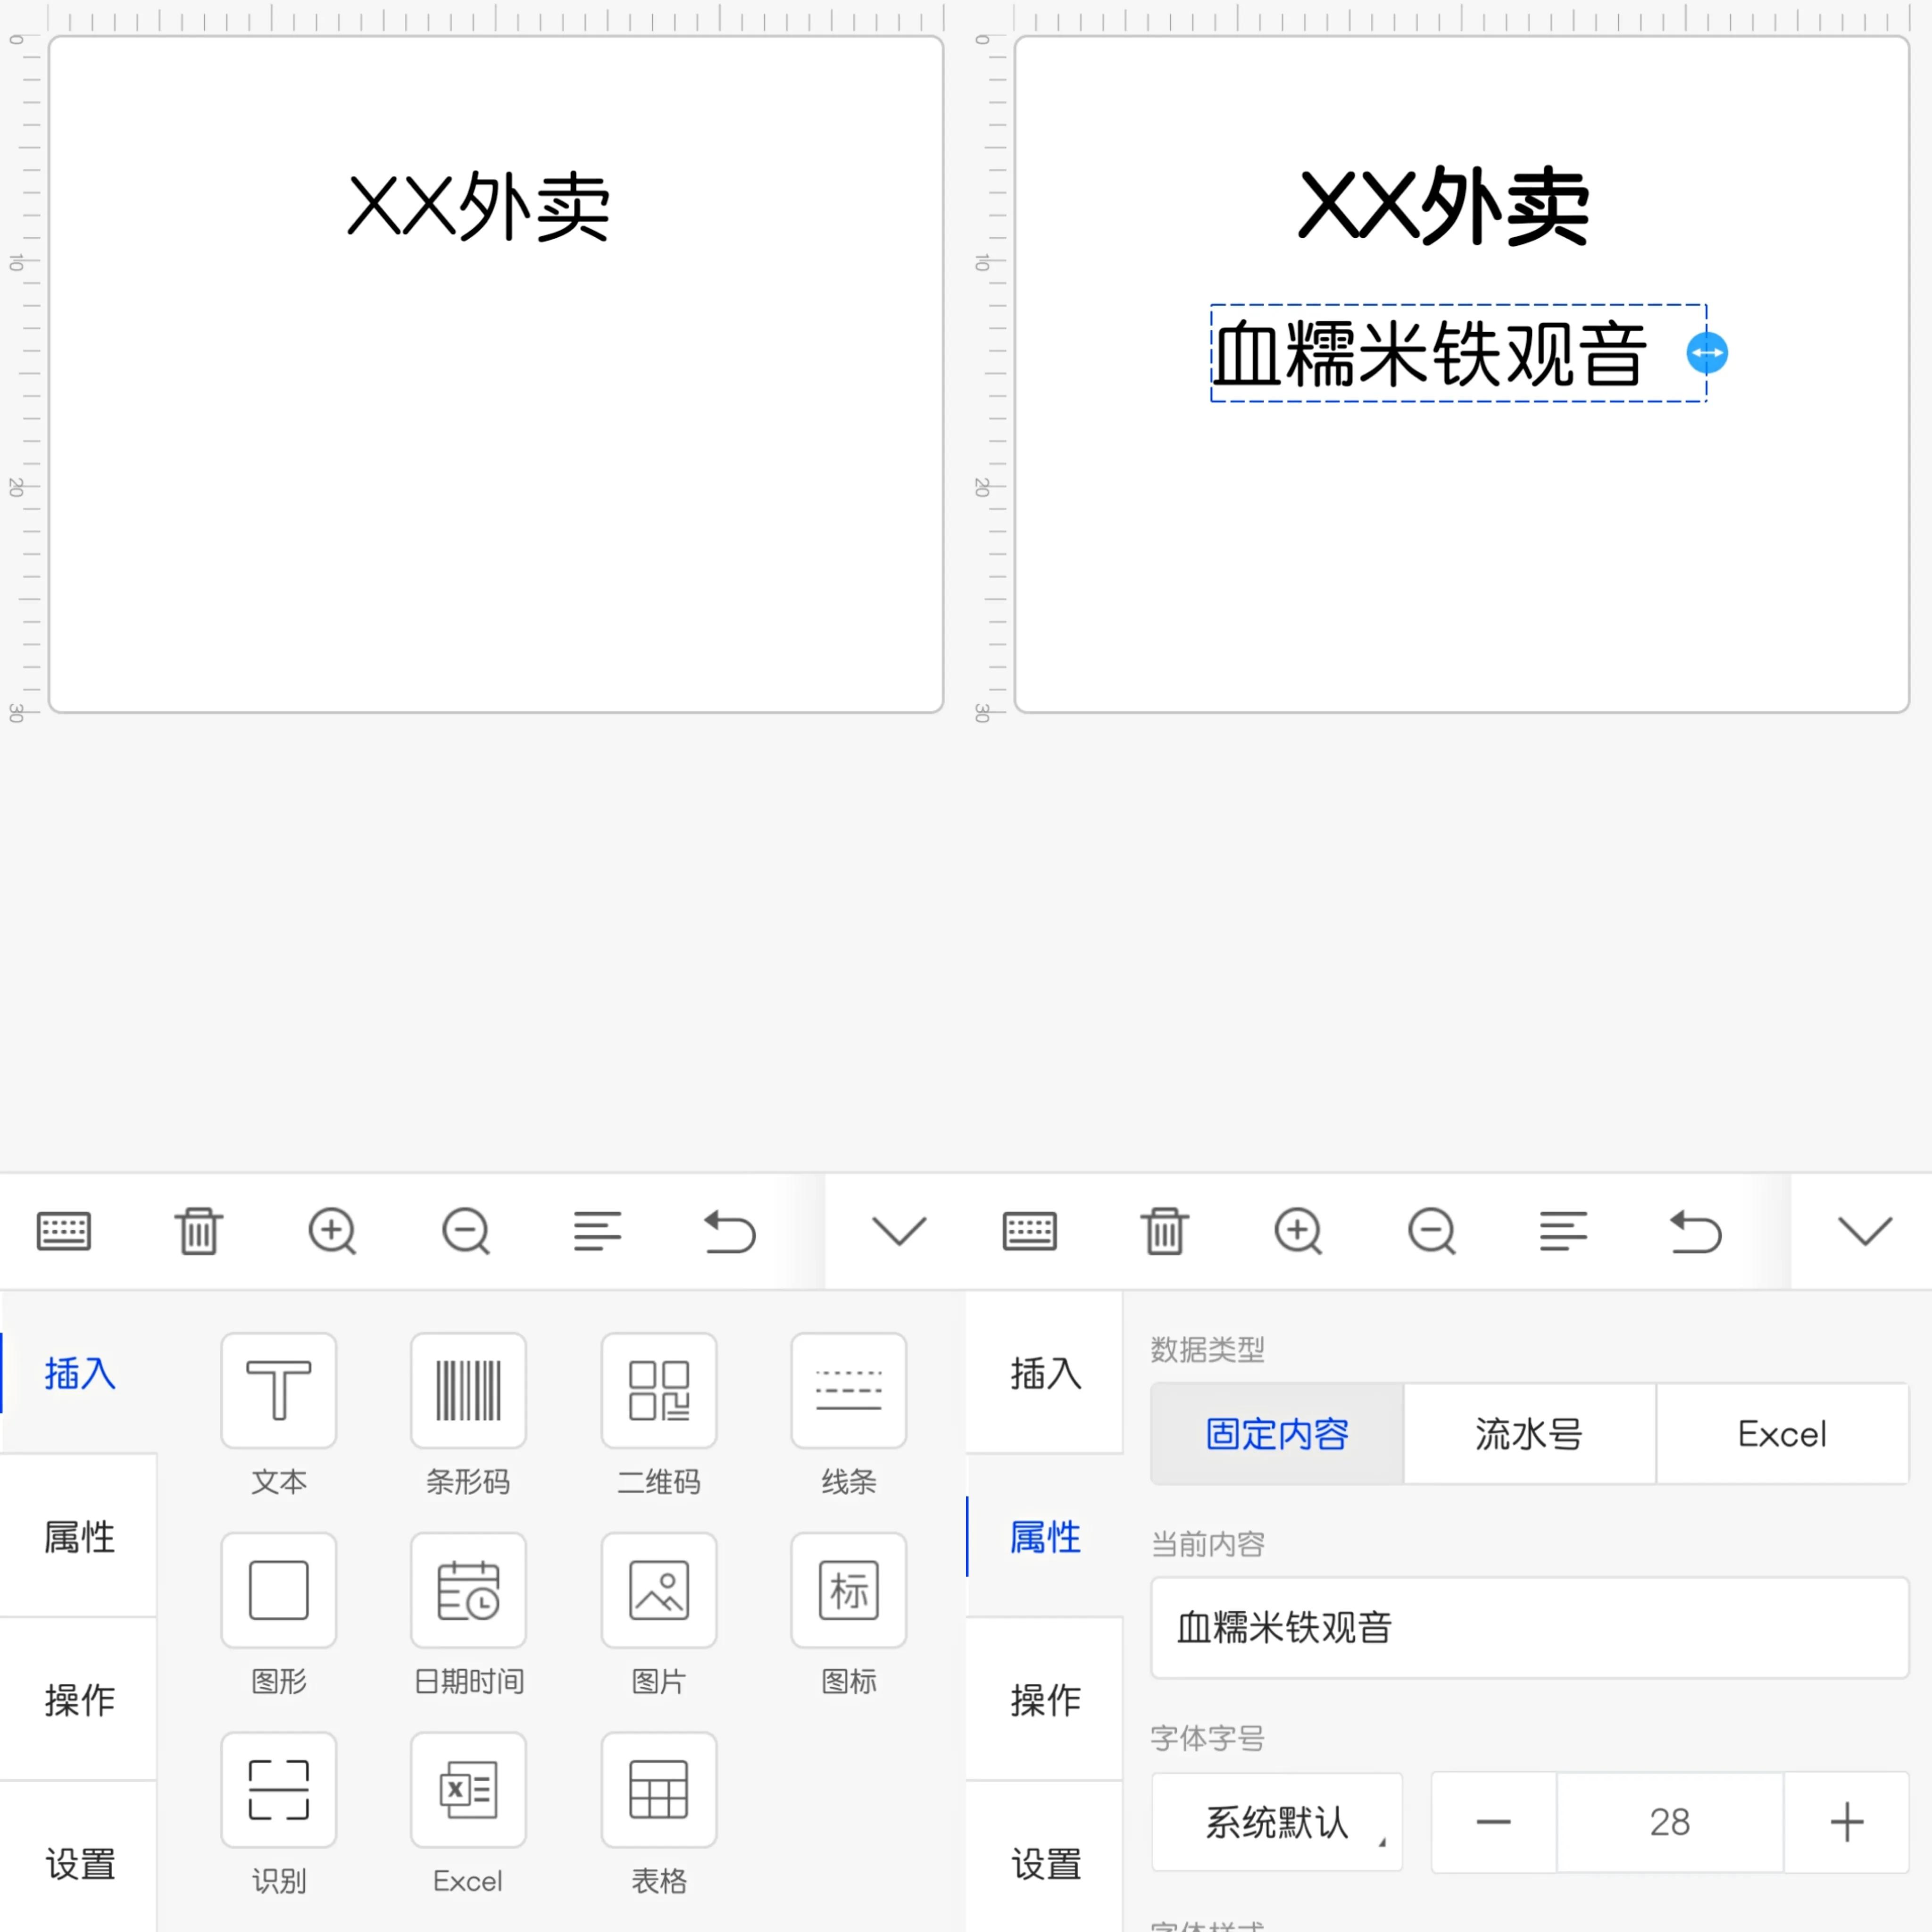Insert a barcode (条形码) element
This screenshot has width=1932, height=1932.
[x=468, y=1390]
